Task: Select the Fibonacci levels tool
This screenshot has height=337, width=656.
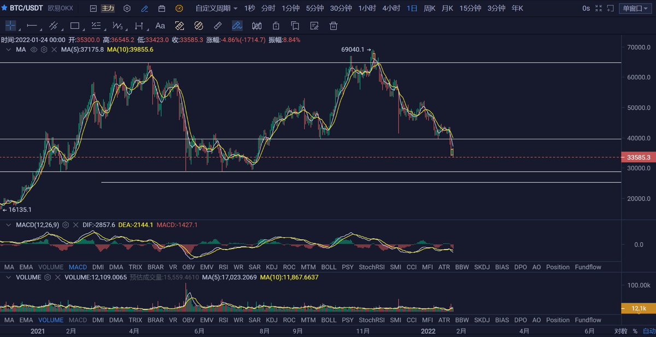Action: click(x=96, y=26)
